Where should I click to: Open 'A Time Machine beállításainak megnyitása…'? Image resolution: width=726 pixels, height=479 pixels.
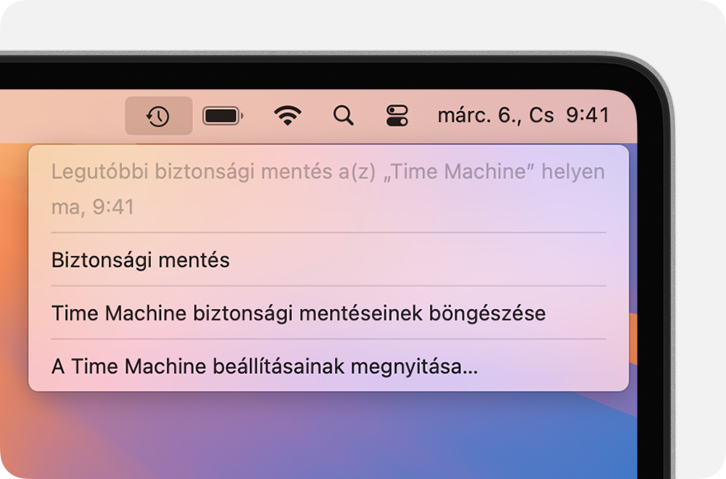[x=264, y=366]
